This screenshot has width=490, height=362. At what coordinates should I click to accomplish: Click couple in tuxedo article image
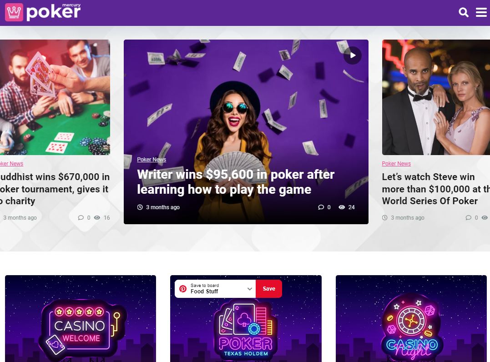(436, 97)
